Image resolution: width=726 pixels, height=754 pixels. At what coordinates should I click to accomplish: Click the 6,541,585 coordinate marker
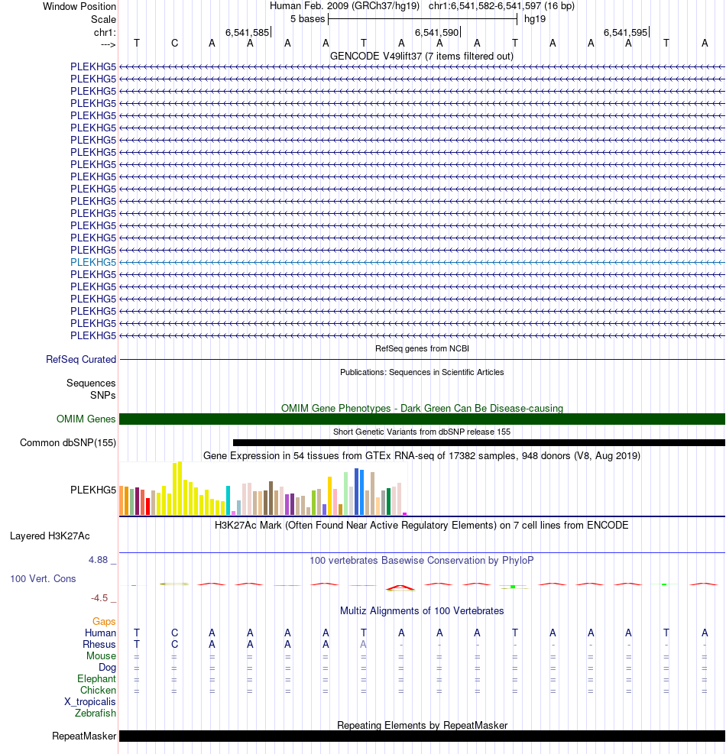point(248,32)
